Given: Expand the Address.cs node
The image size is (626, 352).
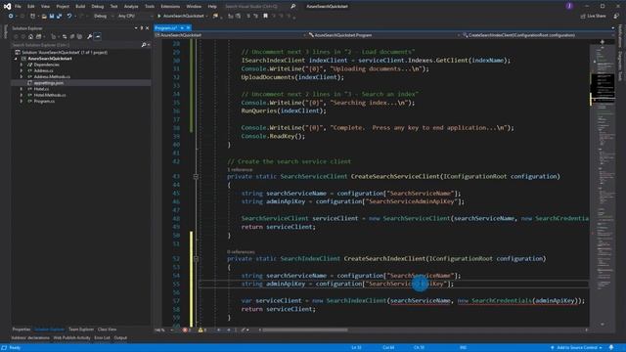Looking at the screenshot, I should point(22,70).
